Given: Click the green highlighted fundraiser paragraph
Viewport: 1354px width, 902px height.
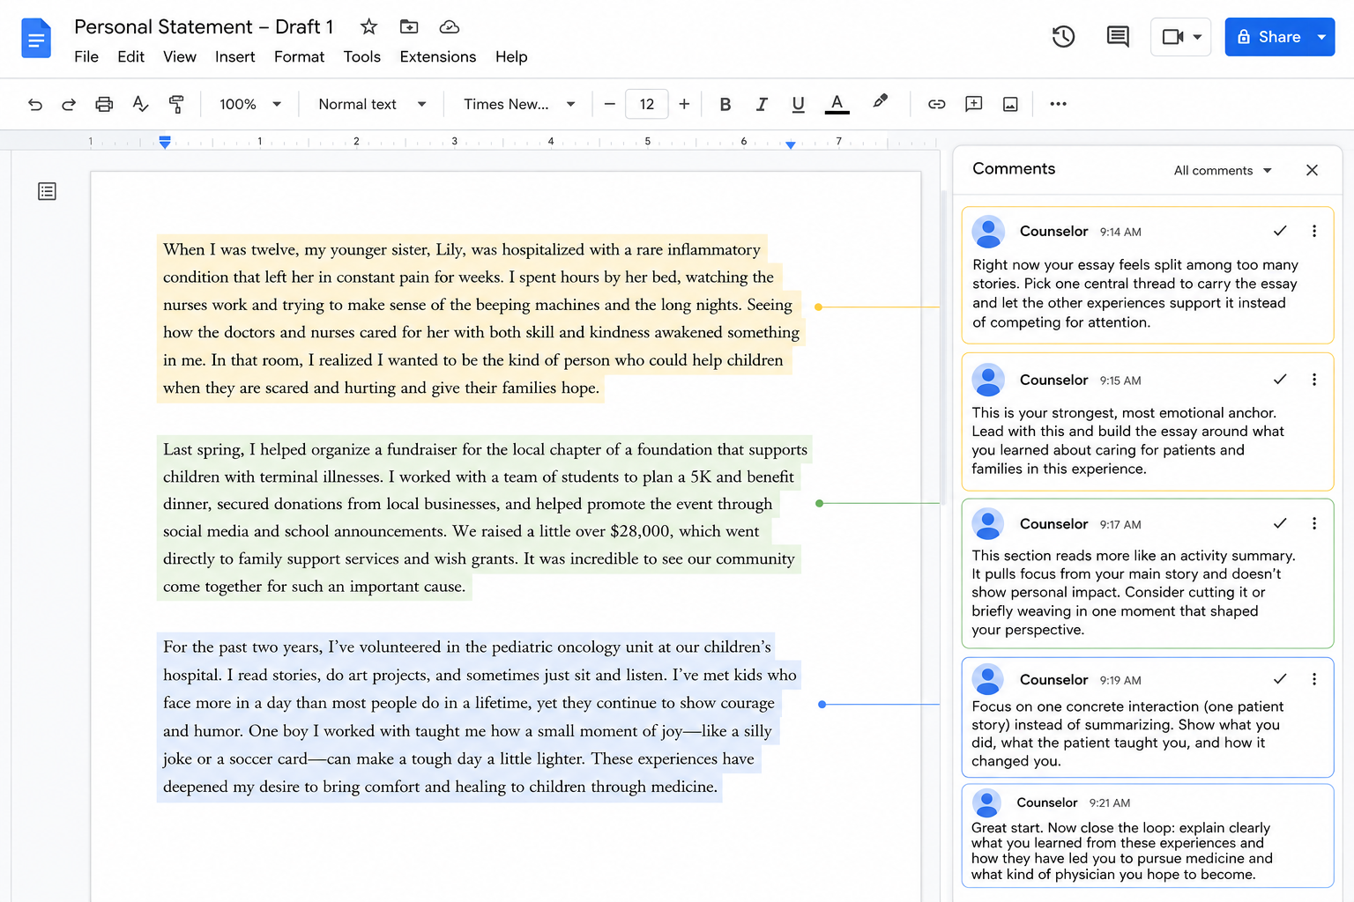Looking at the screenshot, I should [x=484, y=517].
